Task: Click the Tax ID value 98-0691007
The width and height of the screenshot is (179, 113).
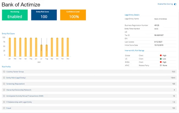Action: pyautogui.click(x=159, y=35)
